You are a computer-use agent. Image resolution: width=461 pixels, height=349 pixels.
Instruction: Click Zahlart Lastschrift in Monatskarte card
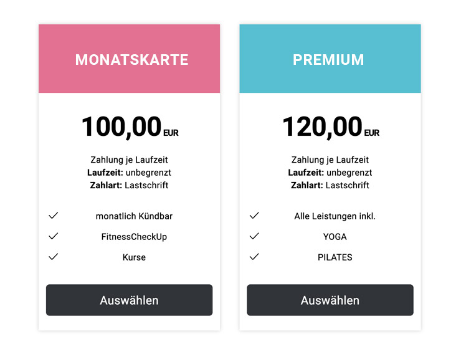(129, 185)
